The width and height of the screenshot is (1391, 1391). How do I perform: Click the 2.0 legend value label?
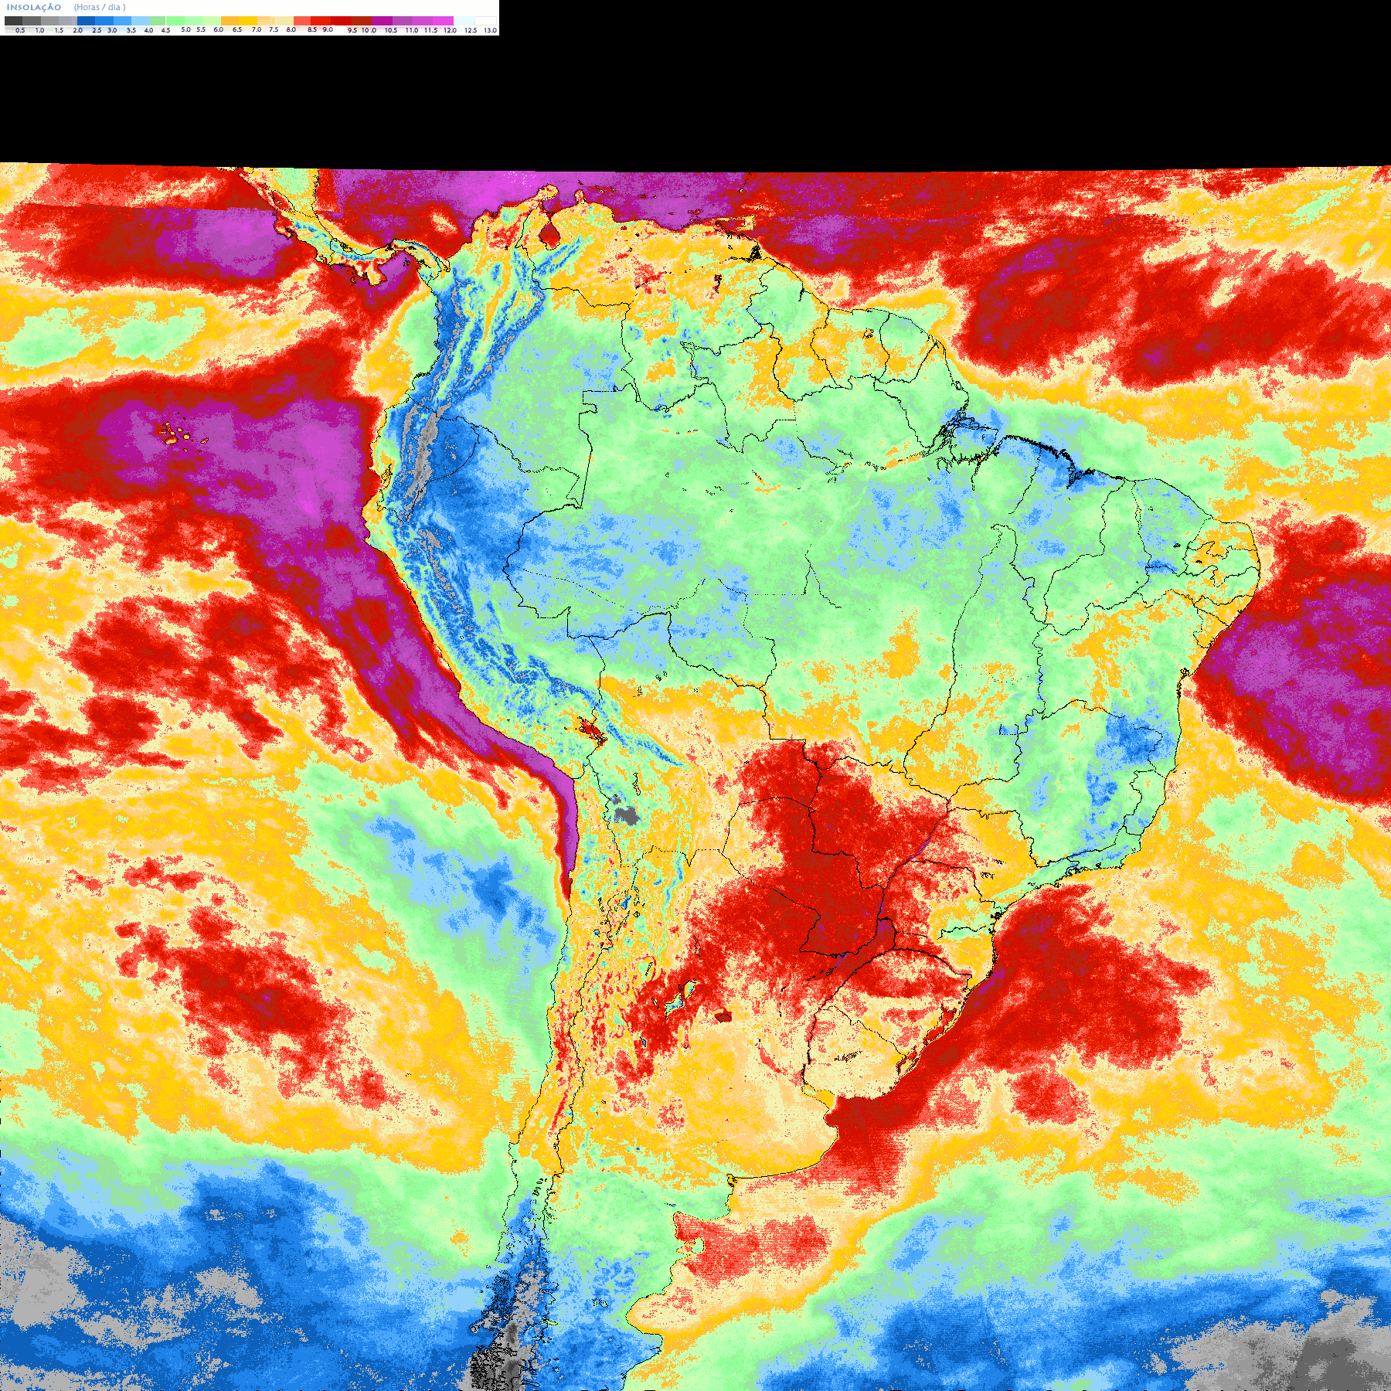coord(77,30)
